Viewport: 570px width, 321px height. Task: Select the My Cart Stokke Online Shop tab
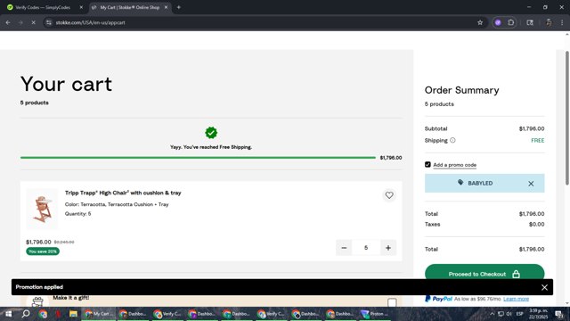point(130,7)
